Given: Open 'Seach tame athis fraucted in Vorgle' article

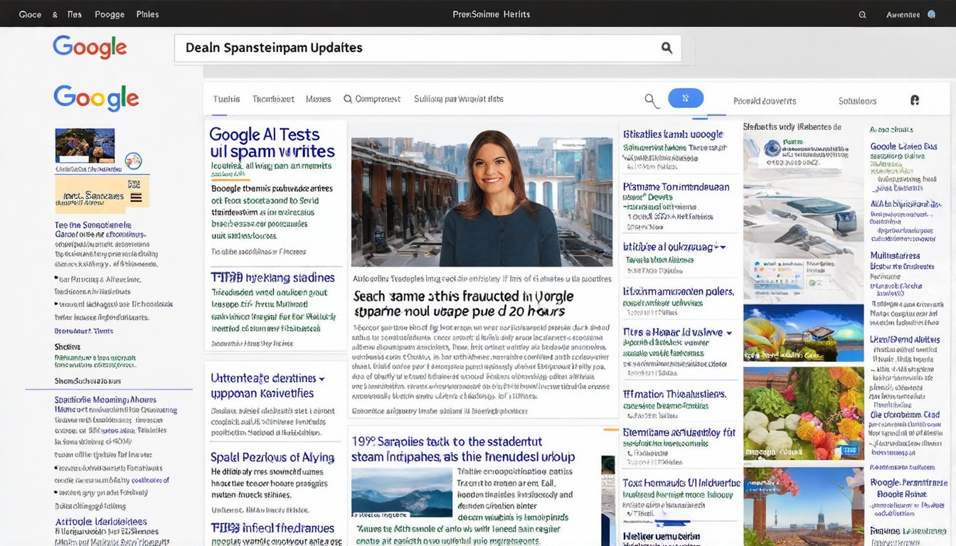Looking at the screenshot, I should [463, 304].
